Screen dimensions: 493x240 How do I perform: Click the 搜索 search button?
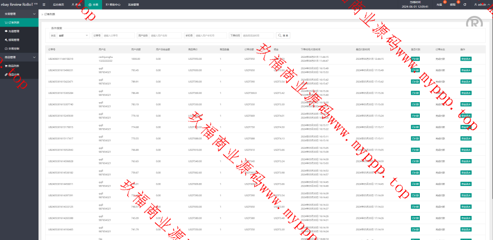283,35
